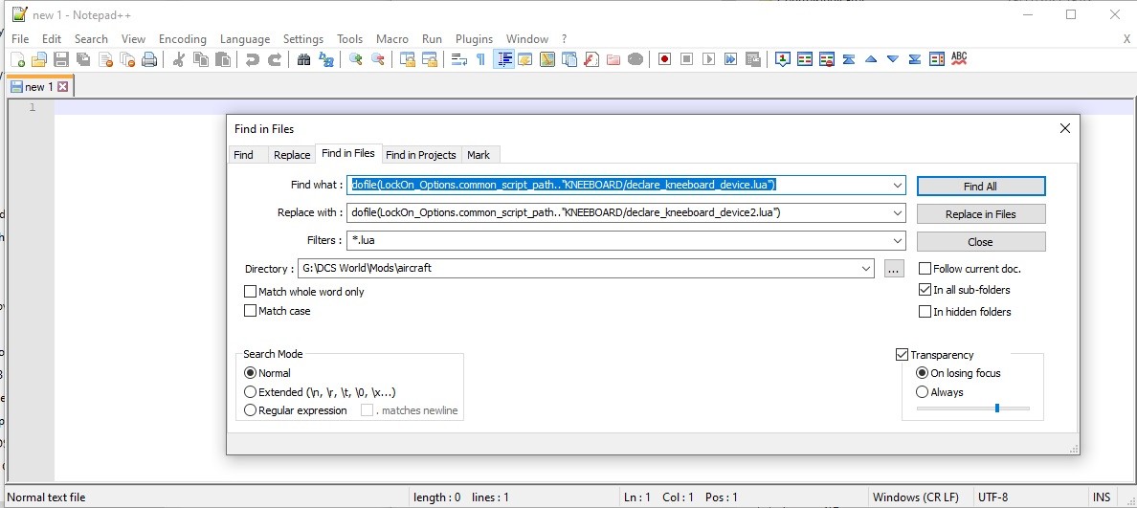Click the Redo arrow icon
This screenshot has height=508, width=1137.
(x=274, y=59)
